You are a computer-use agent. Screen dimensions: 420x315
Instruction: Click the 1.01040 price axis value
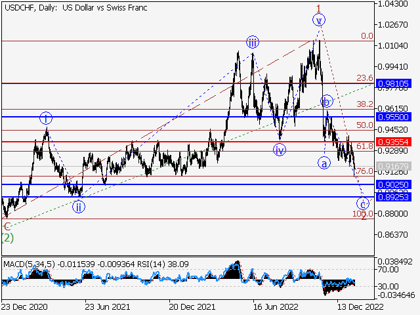pyautogui.click(x=392, y=45)
